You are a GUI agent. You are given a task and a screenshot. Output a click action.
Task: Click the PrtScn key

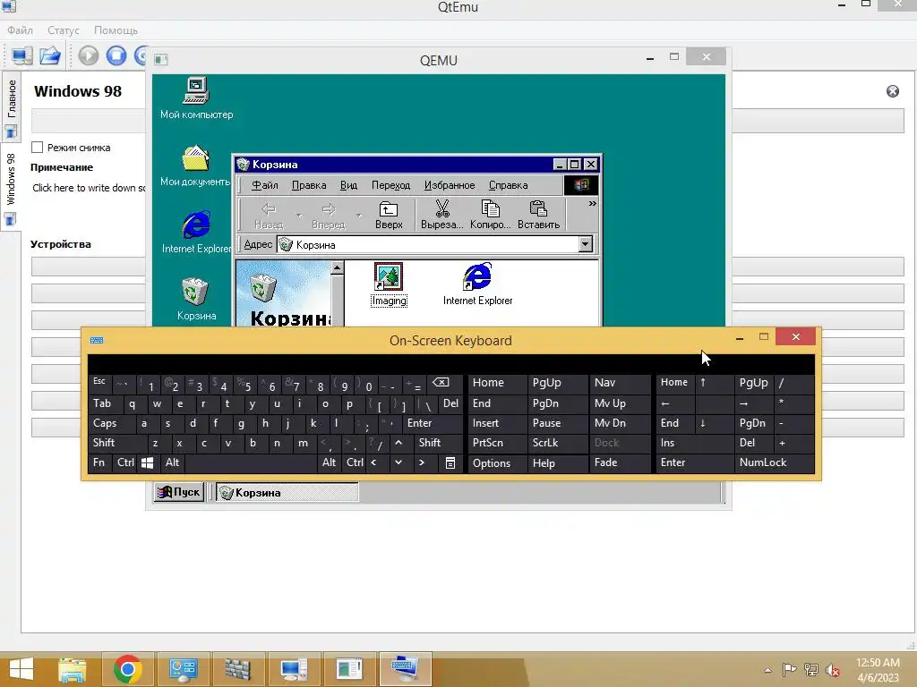[497, 443]
